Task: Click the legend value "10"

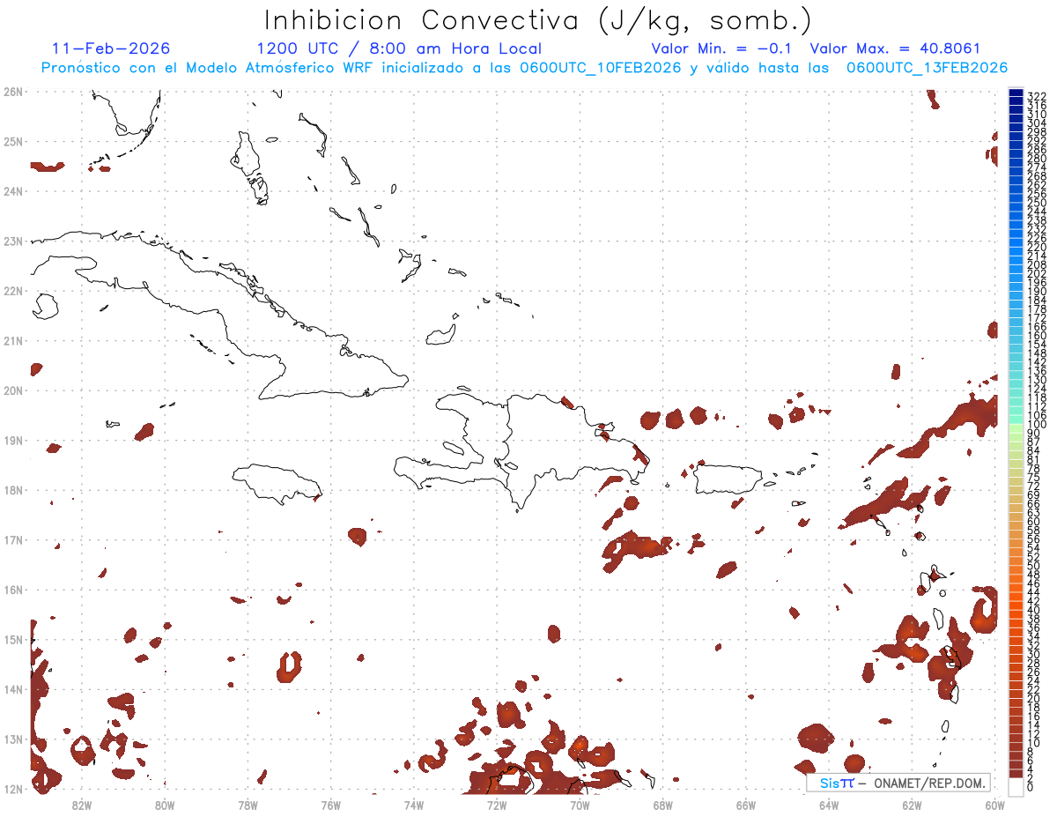Action: [1034, 743]
